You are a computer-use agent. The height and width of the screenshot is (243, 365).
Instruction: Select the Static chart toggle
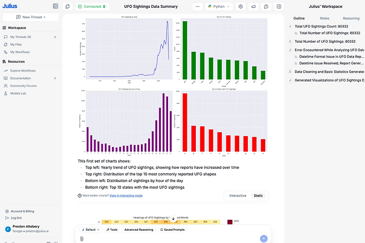258,196
